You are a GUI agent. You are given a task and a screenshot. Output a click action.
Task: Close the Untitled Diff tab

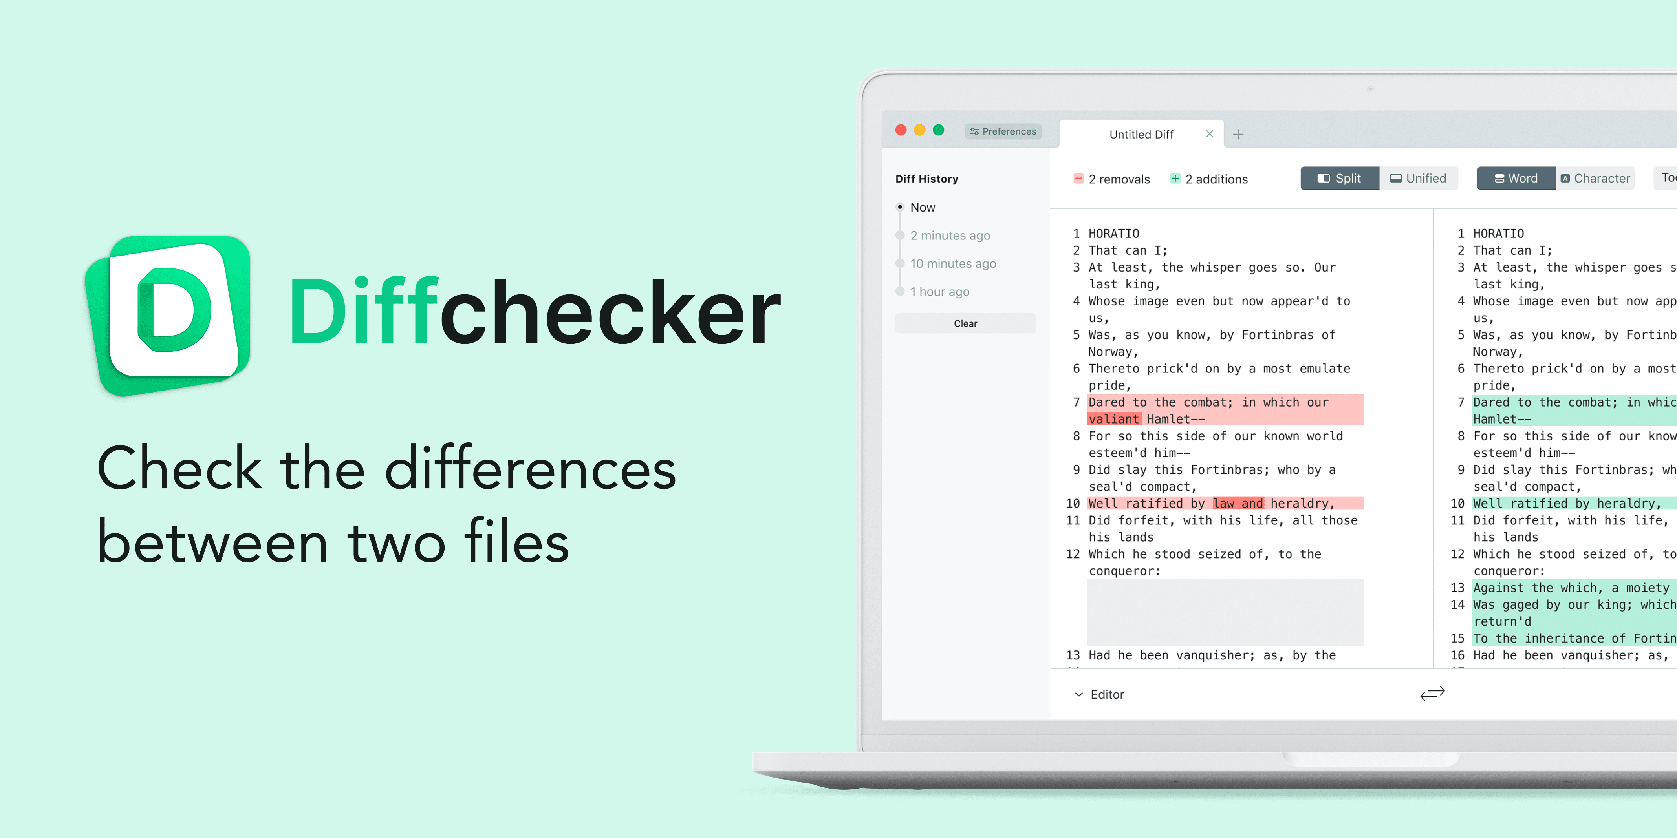tap(1208, 133)
